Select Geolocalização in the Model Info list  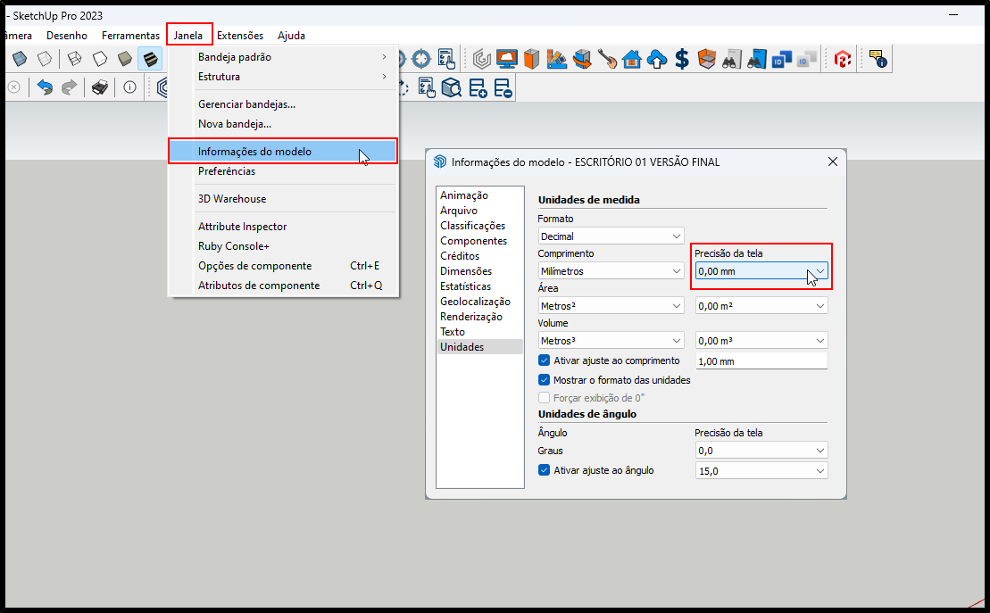click(480, 301)
